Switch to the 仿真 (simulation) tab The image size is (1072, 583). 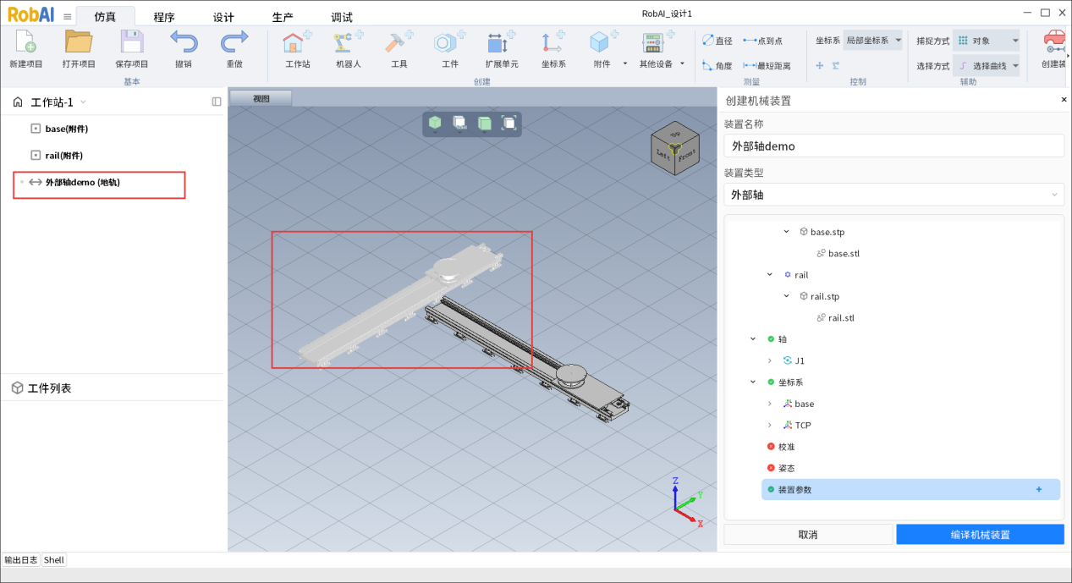coord(105,16)
